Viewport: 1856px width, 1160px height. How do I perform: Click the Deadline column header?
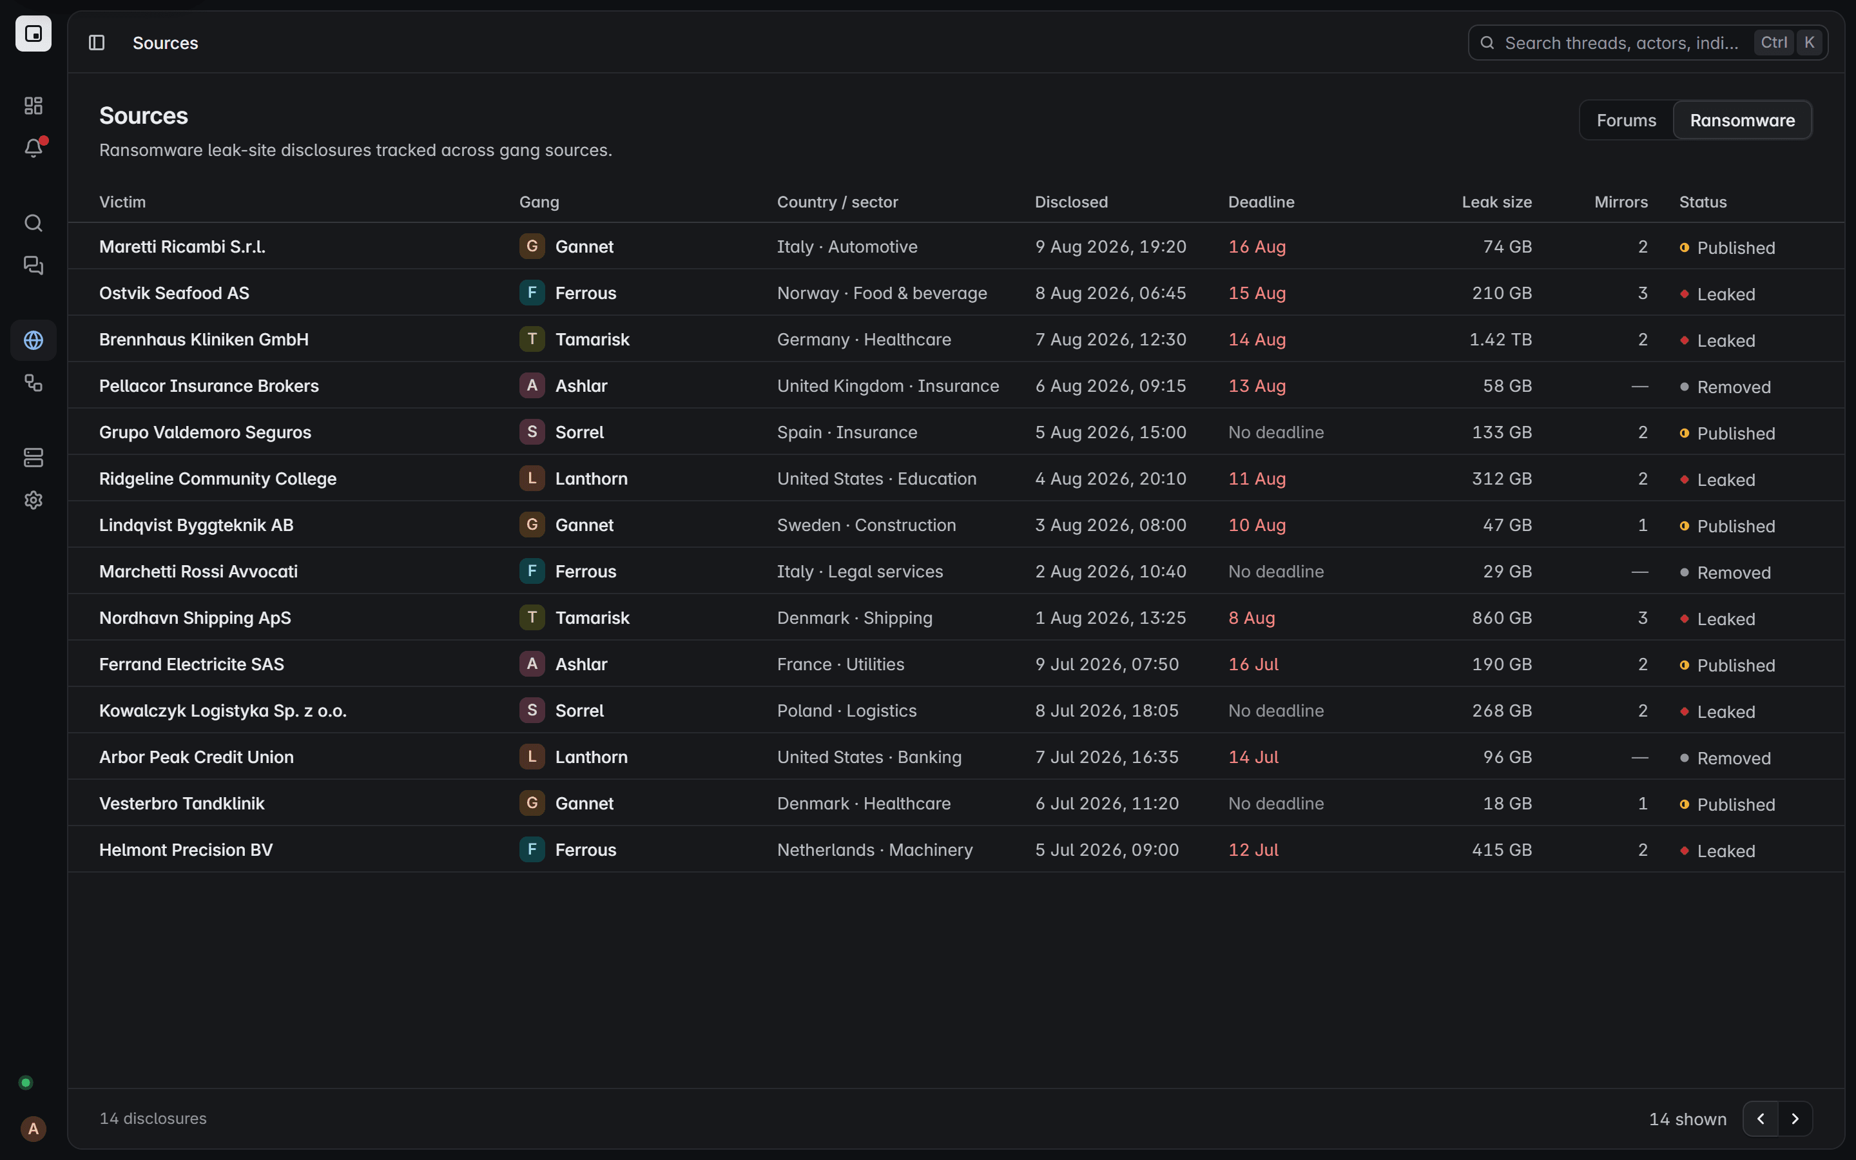pos(1261,202)
